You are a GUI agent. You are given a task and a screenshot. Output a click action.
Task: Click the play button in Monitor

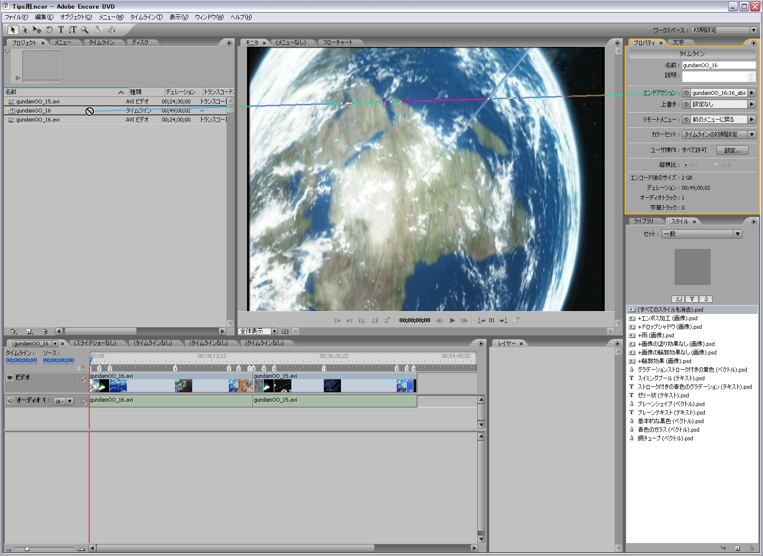click(x=452, y=320)
